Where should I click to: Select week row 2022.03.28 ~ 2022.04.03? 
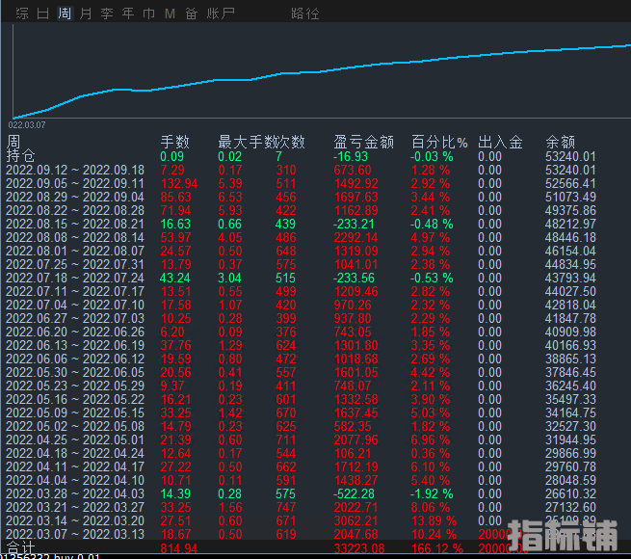click(x=75, y=493)
